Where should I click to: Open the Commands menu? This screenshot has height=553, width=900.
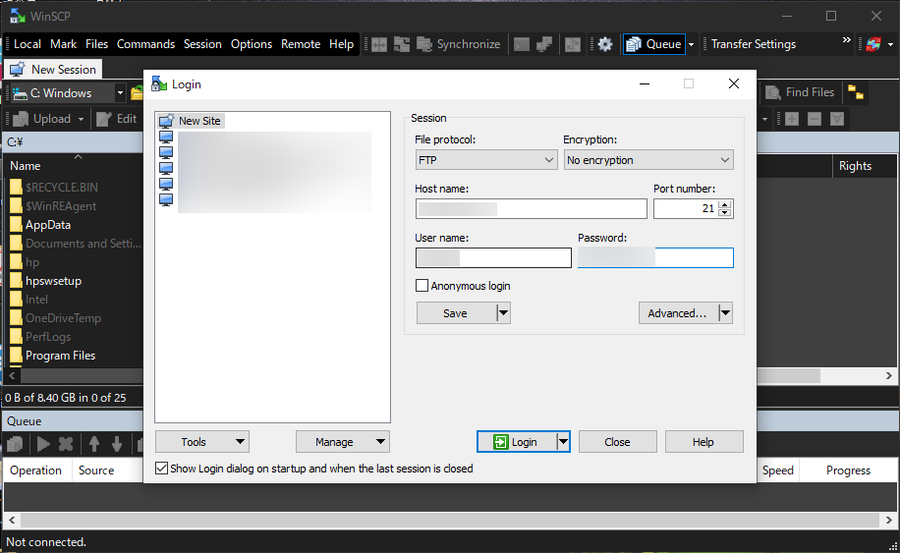(145, 44)
